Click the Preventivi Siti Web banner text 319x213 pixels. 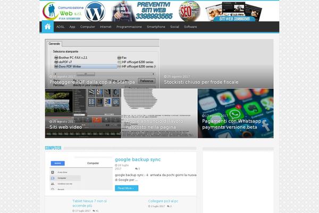154,11
